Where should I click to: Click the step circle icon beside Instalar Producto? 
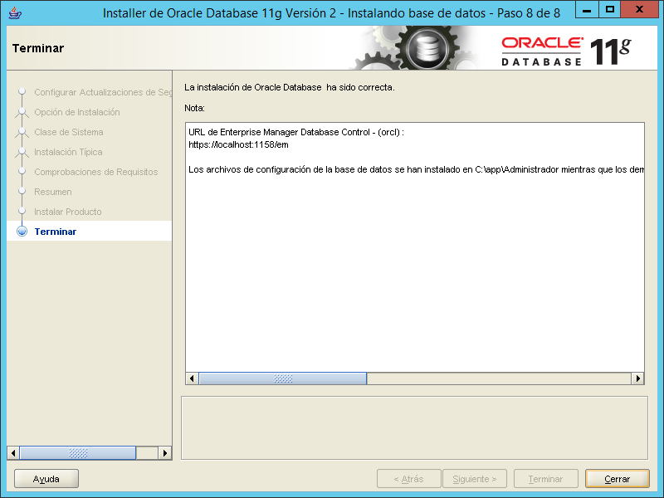pos(22,212)
